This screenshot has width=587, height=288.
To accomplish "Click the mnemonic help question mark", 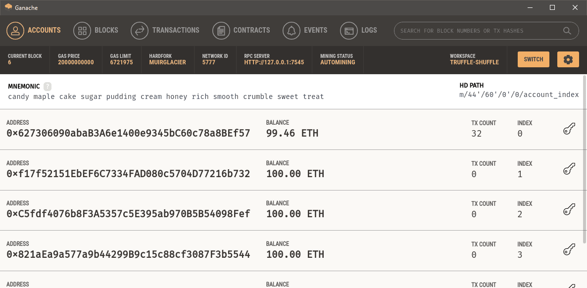I will (x=48, y=86).
